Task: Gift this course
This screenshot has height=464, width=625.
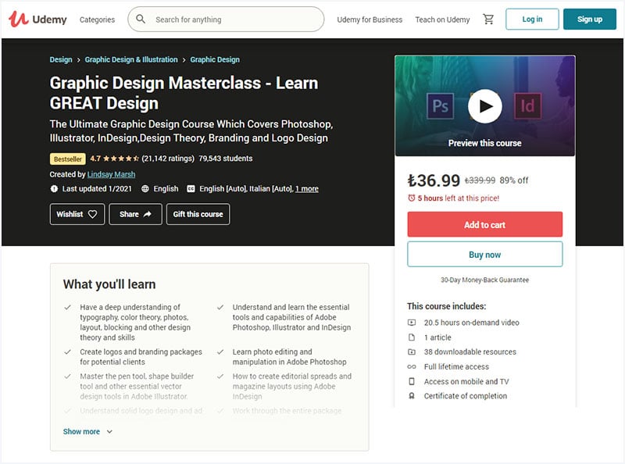Action: click(198, 214)
